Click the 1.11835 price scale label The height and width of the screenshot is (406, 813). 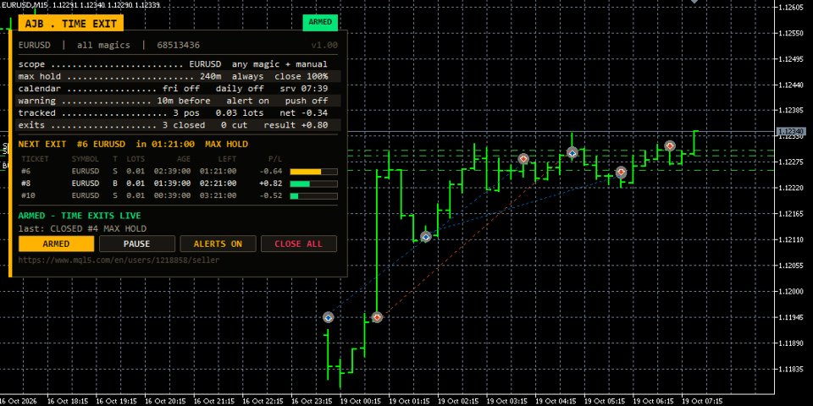[x=791, y=370]
